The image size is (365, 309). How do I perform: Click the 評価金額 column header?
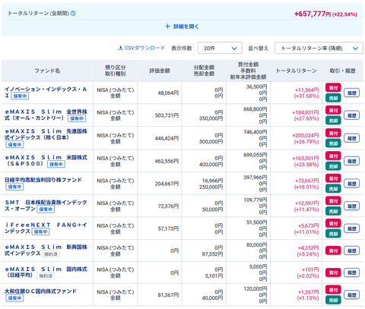pos(160,71)
